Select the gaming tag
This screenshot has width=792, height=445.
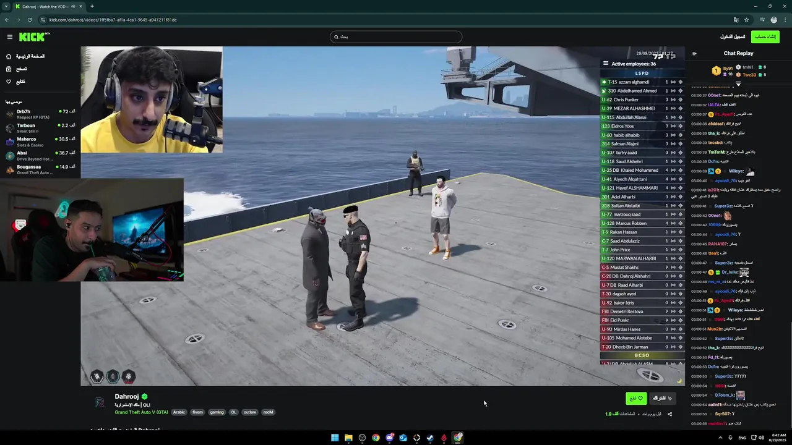(217, 412)
